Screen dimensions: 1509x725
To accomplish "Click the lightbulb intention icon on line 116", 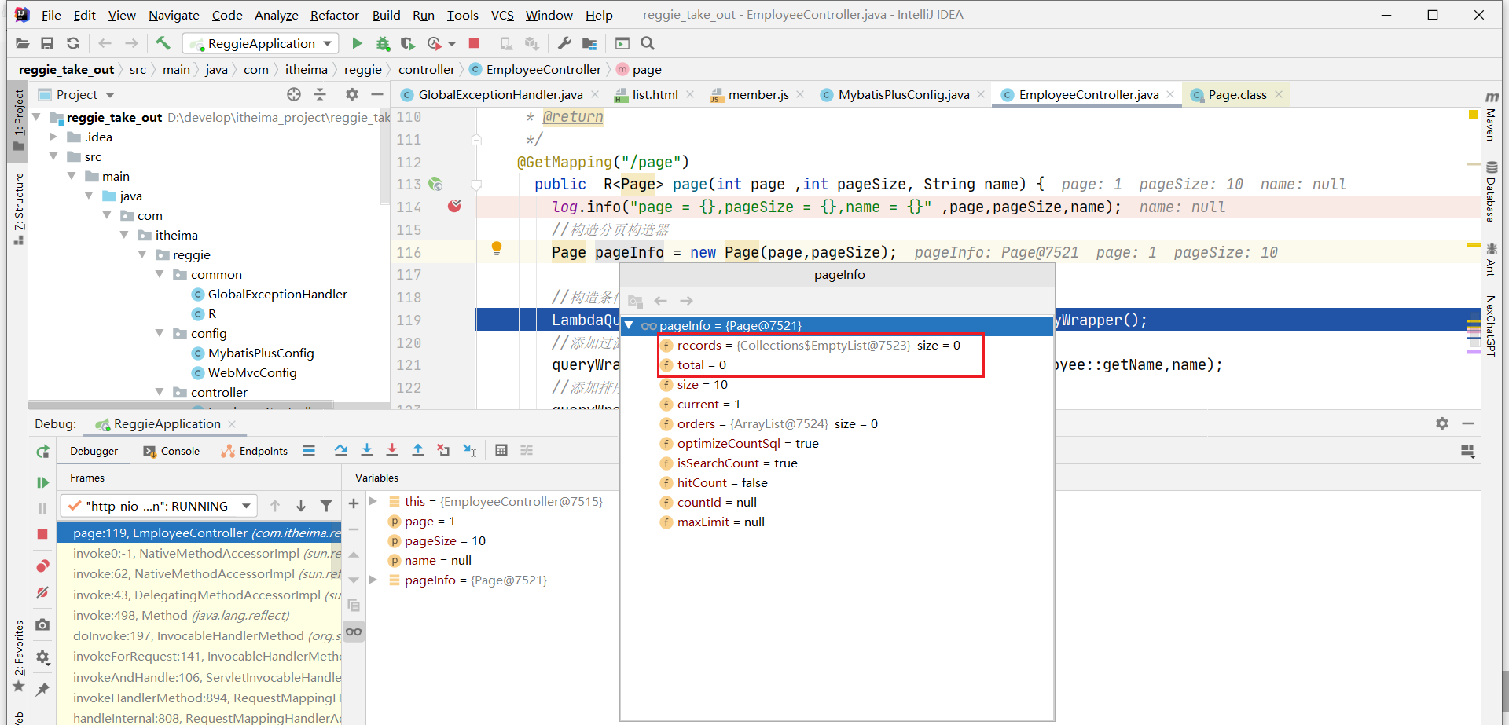I will [x=497, y=248].
